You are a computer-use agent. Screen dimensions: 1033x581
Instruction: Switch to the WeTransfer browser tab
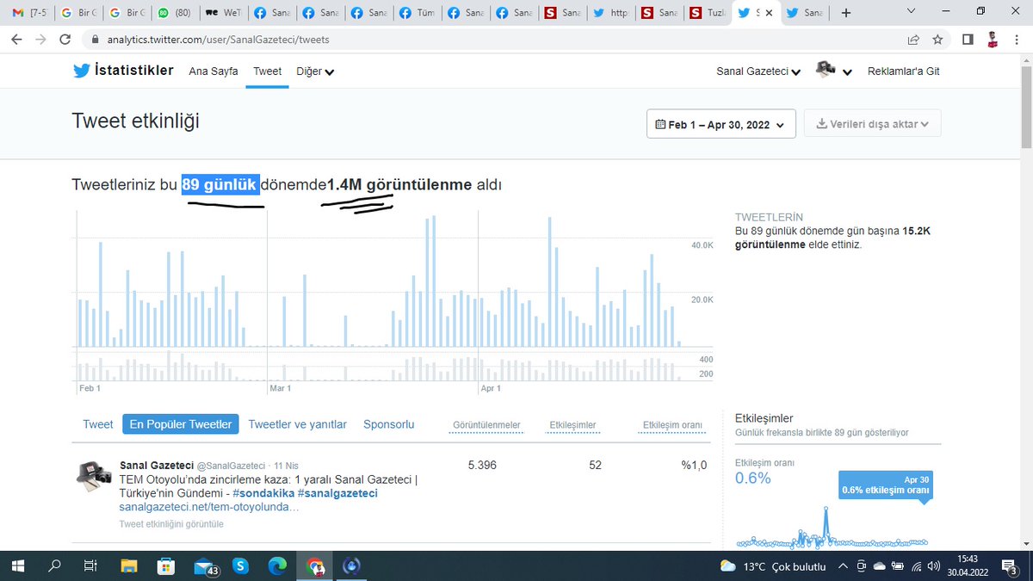click(225, 13)
